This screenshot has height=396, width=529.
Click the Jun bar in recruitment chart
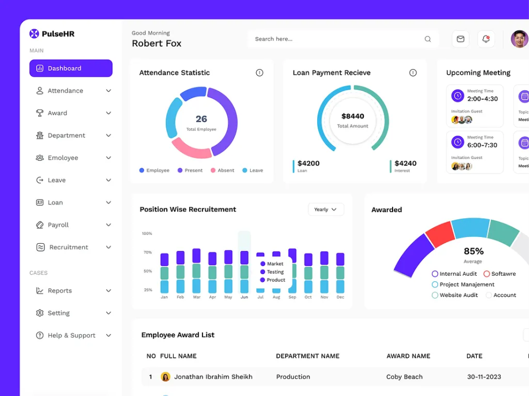[244, 271]
